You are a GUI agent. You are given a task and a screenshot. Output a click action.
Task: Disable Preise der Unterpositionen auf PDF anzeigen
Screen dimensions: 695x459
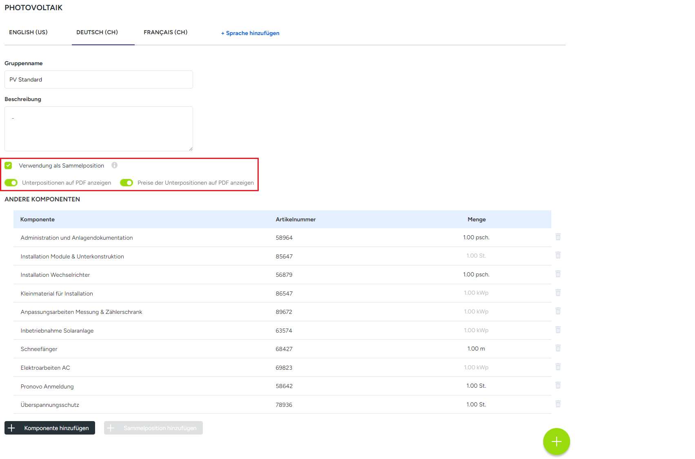(127, 183)
